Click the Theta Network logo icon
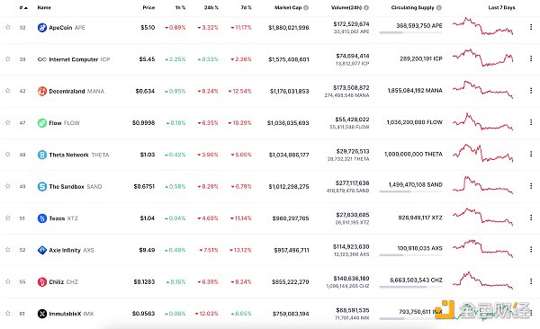The height and width of the screenshot is (329, 540). tap(42, 155)
